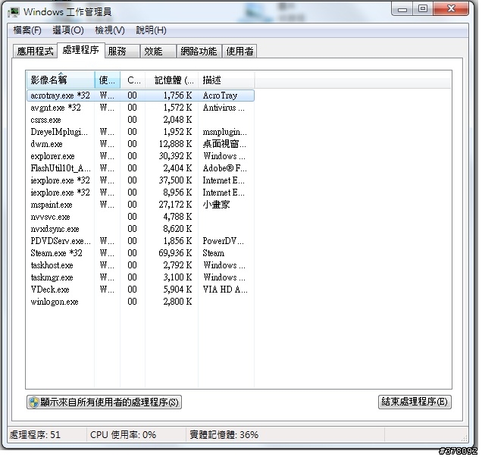Sort by 影像名稱 column header

[61, 80]
